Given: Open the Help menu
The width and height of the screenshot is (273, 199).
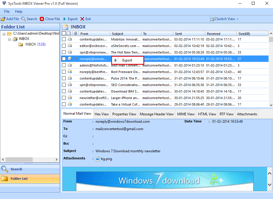Looking at the screenshot, I should coord(19,12).
